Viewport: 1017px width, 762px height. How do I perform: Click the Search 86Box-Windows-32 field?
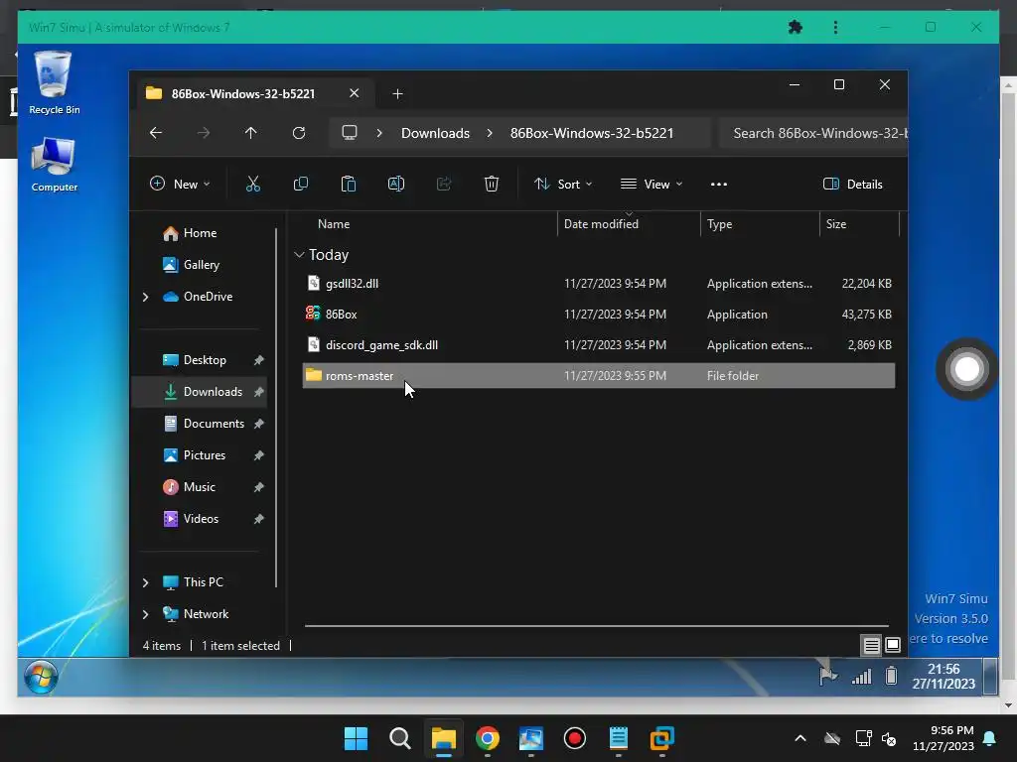[813, 133]
